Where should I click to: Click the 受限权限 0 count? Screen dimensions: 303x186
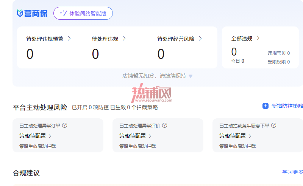point(279,62)
